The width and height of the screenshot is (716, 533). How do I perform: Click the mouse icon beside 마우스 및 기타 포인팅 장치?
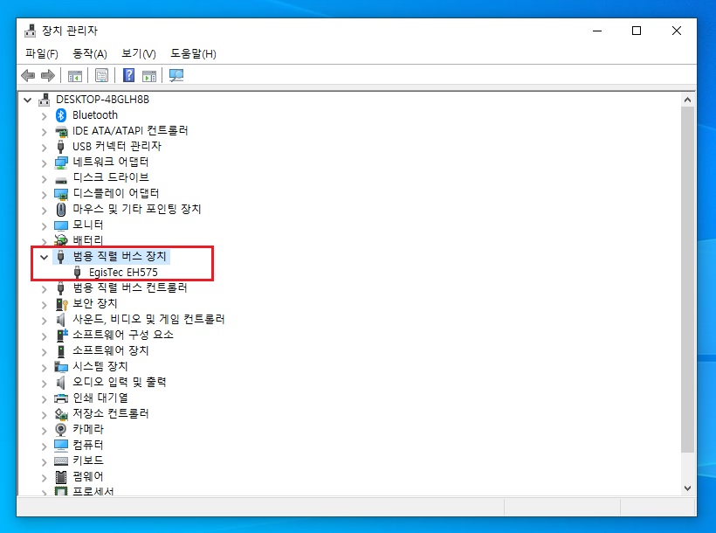pos(61,210)
